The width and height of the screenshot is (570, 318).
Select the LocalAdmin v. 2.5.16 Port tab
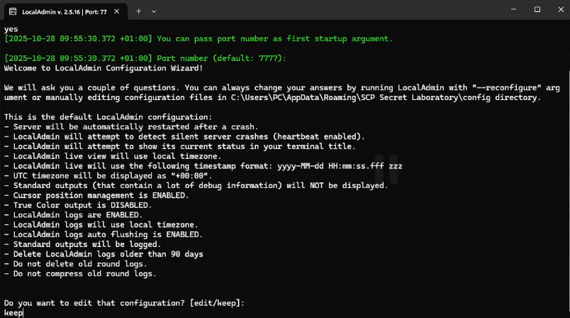[x=65, y=11]
